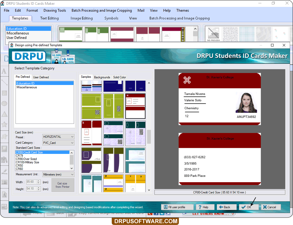Open the Drawing Tools menu

pos(55,10)
